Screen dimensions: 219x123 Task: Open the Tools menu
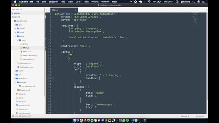(86, 2)
